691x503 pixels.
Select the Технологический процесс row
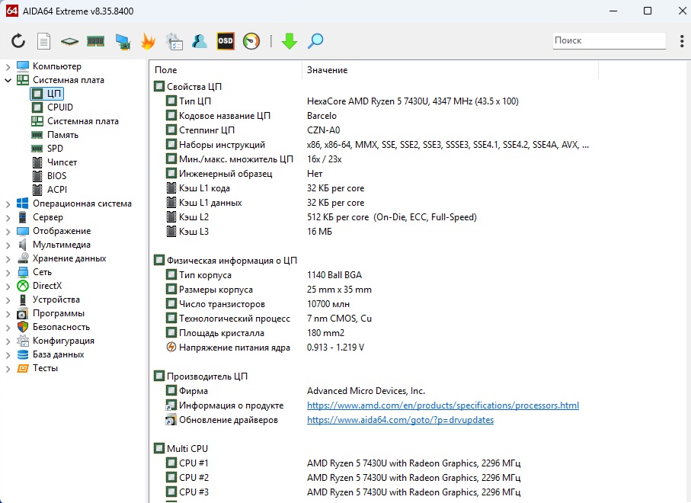tap(377, 319)
